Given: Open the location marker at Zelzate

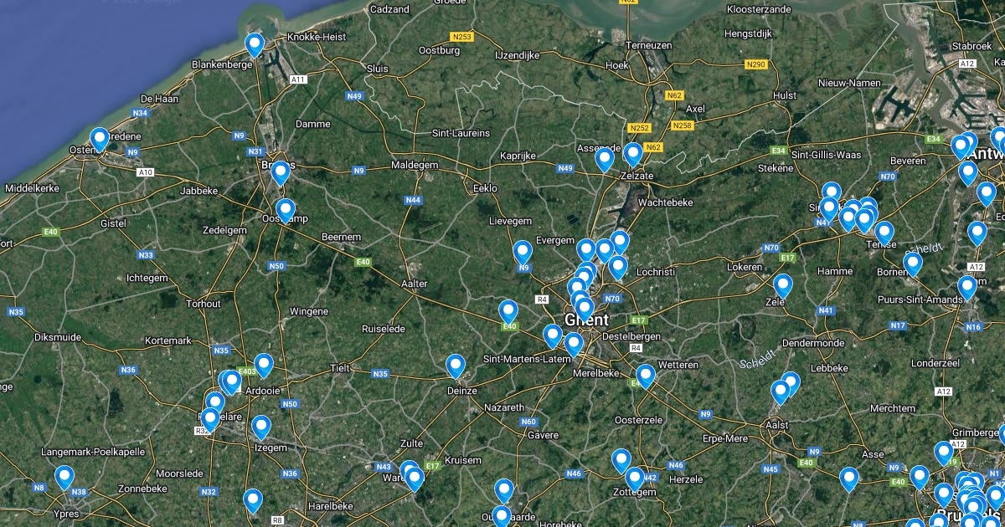Looking at the screenshot, I should coord(633,154).
